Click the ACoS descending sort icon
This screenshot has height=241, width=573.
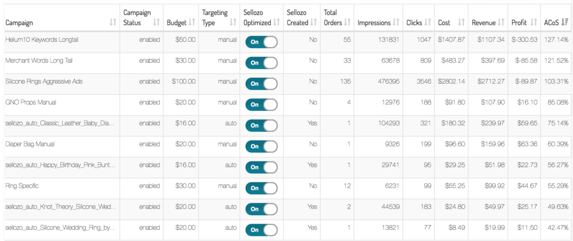565,22
